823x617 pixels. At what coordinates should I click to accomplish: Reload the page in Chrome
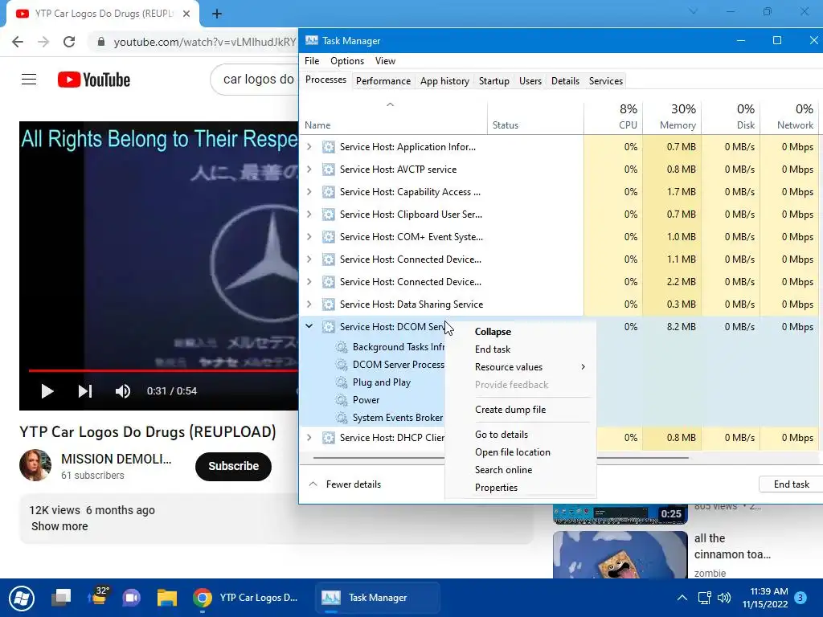(x=69, y=42)
